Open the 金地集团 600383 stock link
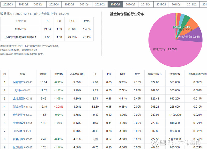This screenshot has height=149, width=207. [23, 99]
